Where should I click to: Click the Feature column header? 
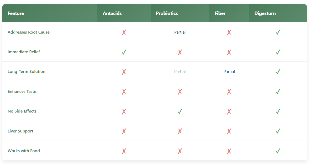tap(16, 13)
